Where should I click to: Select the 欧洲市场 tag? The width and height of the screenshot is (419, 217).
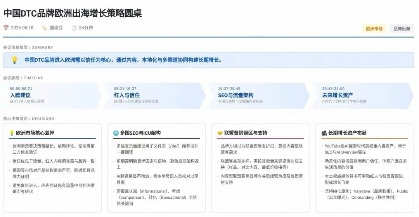(x=374, y=29)
